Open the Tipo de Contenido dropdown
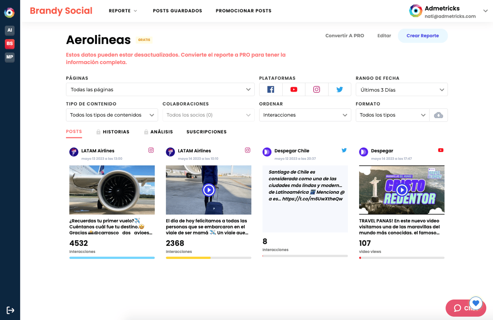Viewport: 493px width, 320px height. pyautogui.click(x=112, y=115)
